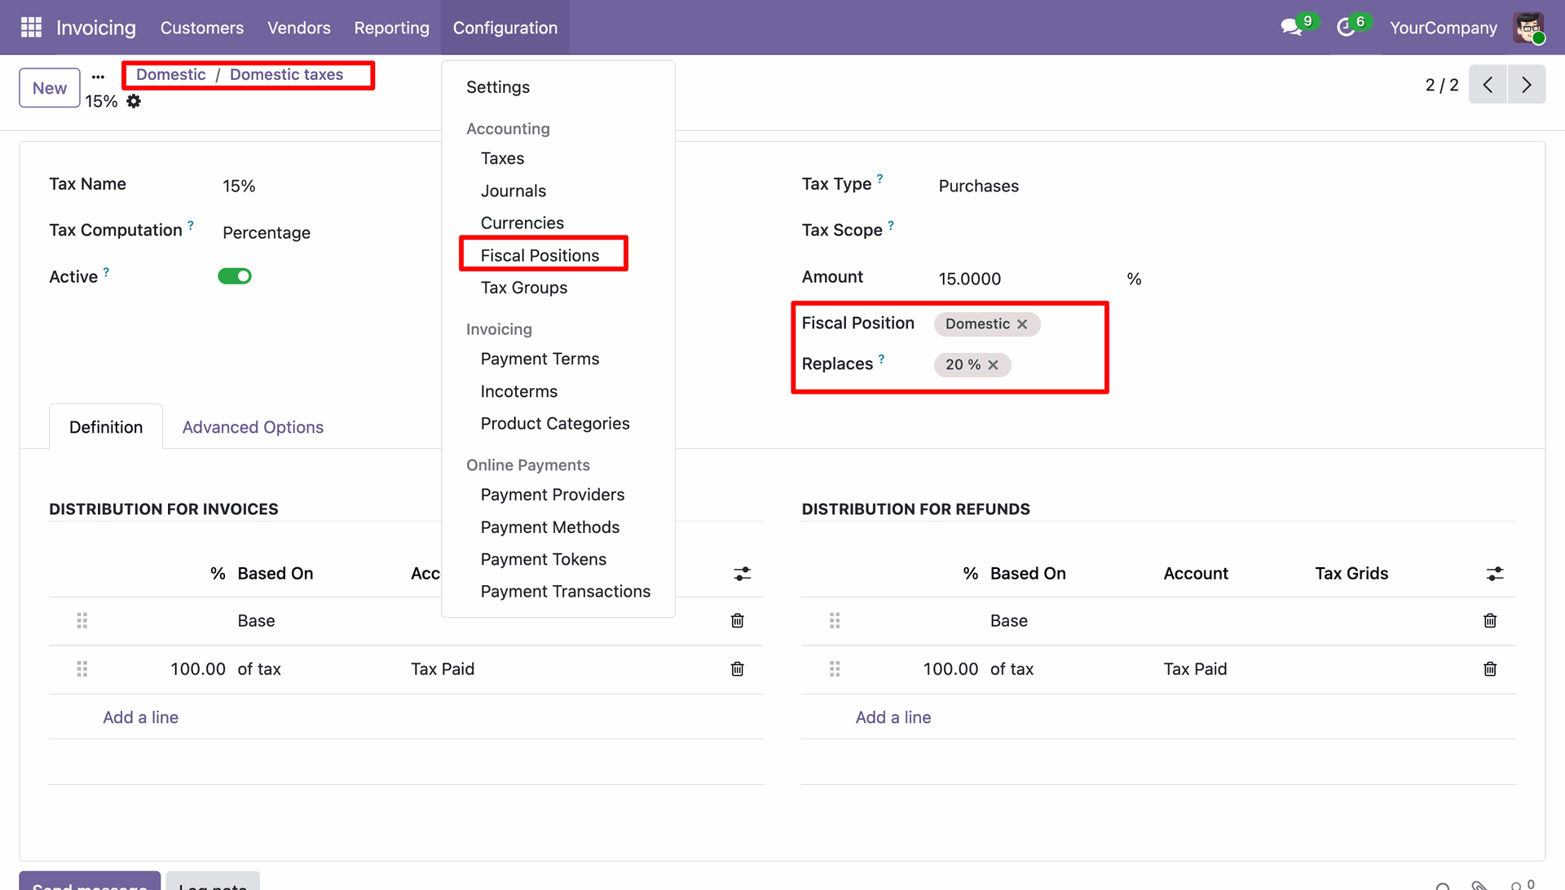Screen dimensions: 1565x890
Task: Open the apps grid menu icon
Action: point(31,28)
